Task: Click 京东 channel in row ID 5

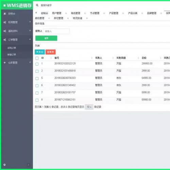Action: click(119, 78)
